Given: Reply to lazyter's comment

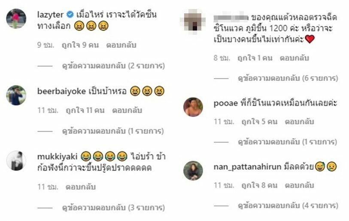Looking at the screenshot, I should (121, 45).
